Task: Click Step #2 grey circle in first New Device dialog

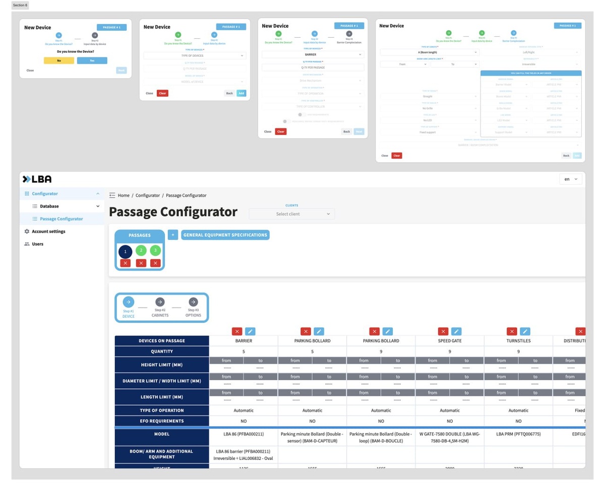Action: [x=95, y=35]
